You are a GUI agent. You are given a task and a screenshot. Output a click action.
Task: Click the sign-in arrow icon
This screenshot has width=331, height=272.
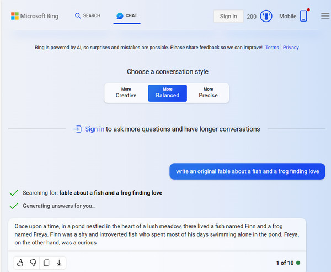tap(77, 129)
